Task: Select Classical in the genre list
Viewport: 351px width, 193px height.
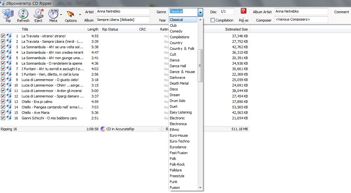Action: pyautogui.click(x=183, y=20)
